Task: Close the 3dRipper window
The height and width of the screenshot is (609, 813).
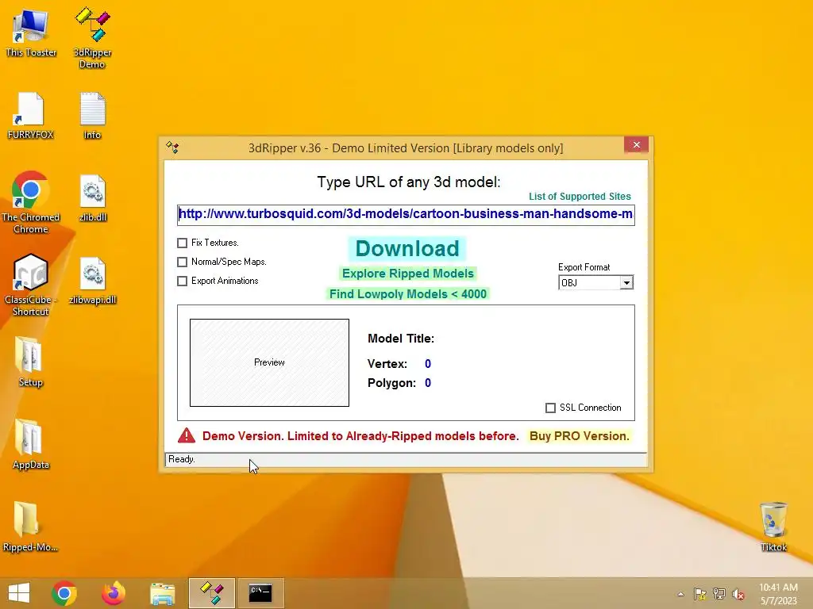Action: click(637, 145)
